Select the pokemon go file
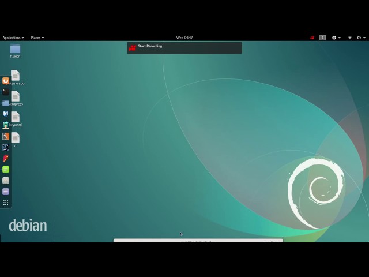 17,77
